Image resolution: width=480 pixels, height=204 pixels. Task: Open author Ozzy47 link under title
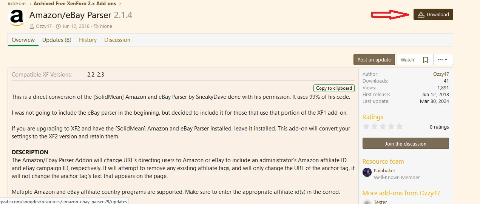click(44, 26)
